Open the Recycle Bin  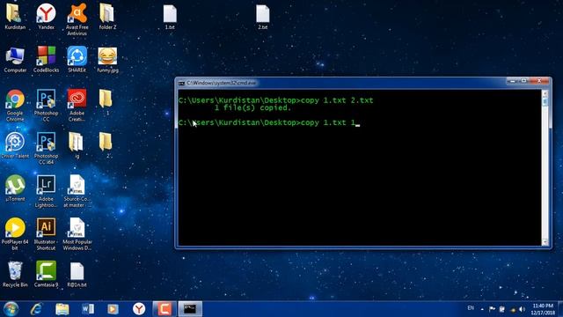(x=15, y=274)
